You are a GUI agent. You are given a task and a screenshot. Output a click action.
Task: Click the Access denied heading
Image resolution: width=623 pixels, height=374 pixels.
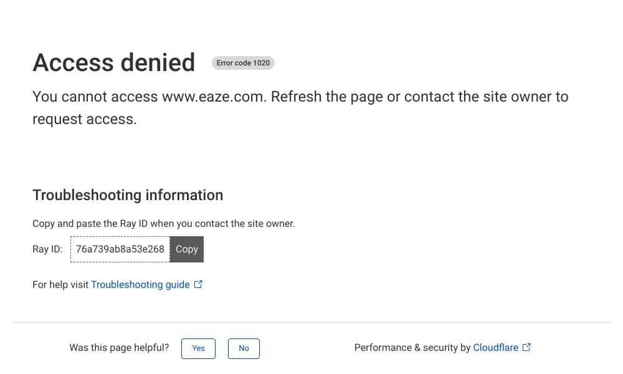(114, 63)
